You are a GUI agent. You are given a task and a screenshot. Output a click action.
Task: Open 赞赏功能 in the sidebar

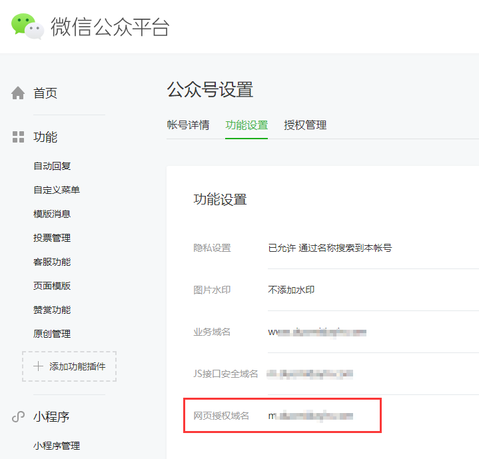pos(52,310)
